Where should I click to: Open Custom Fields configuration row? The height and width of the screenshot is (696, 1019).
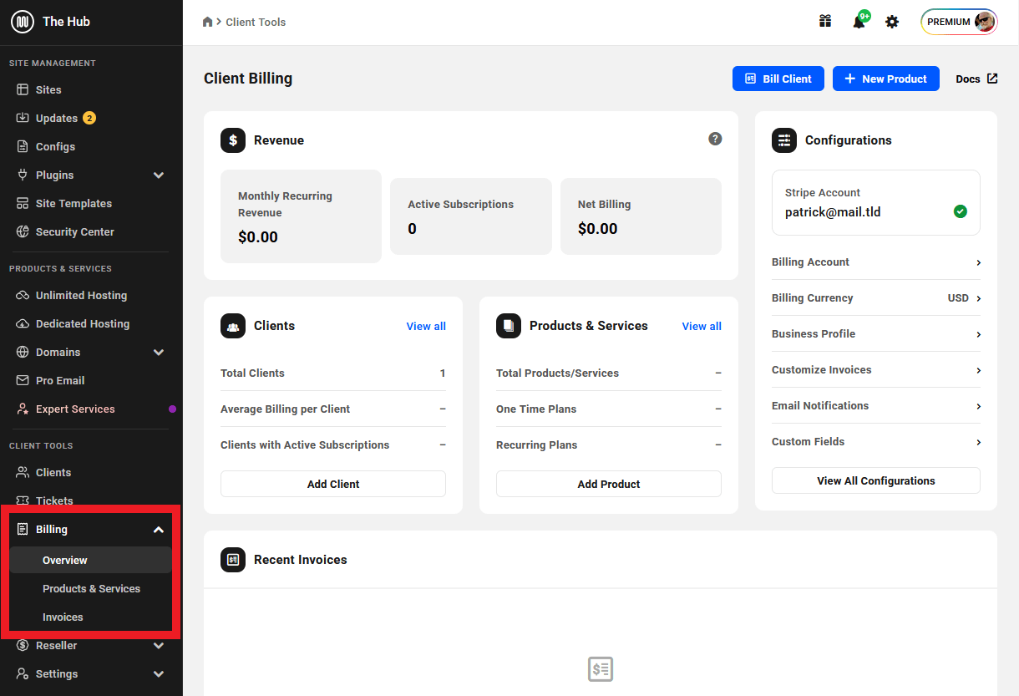tap(876, 442)
